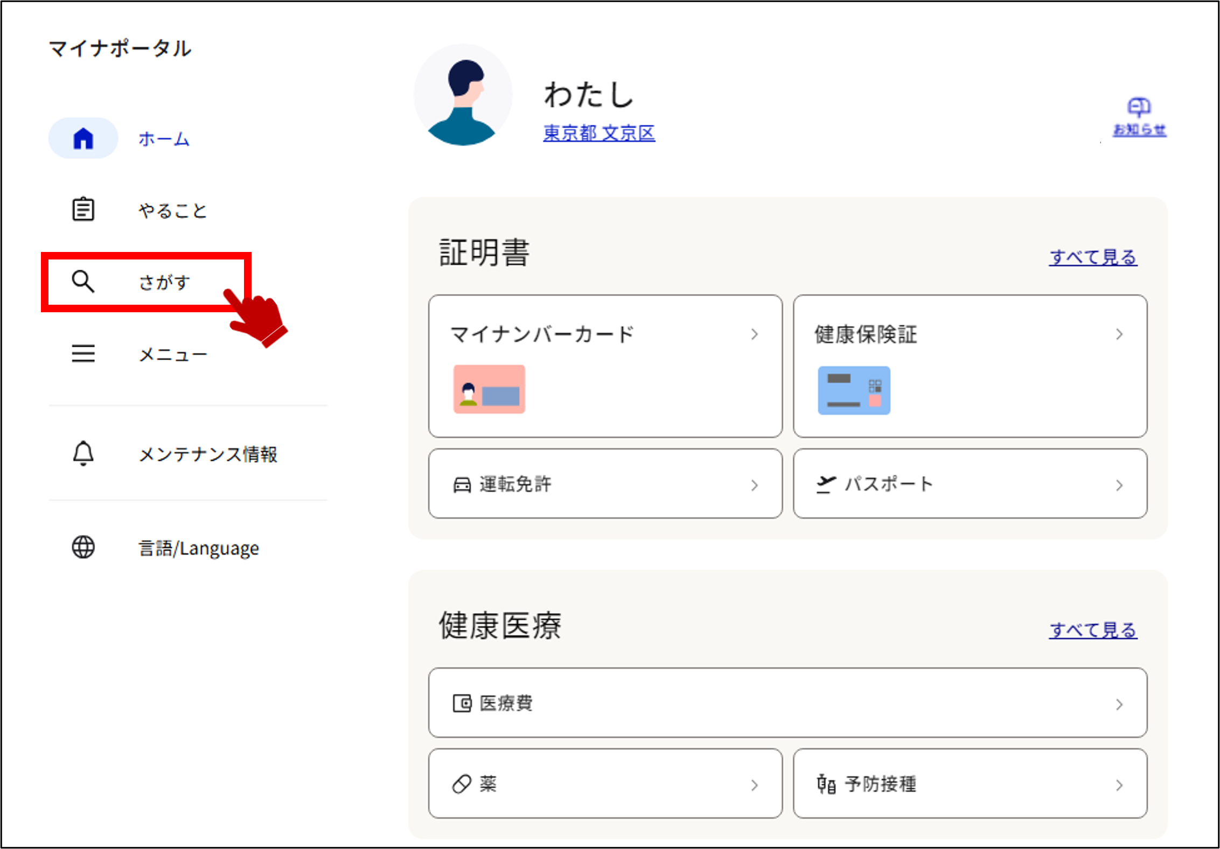The width and height of the screenshot is (1220, 849).
Task: Click すべて見る in the 証明書 section
Action: click(x=1093, y=257)
